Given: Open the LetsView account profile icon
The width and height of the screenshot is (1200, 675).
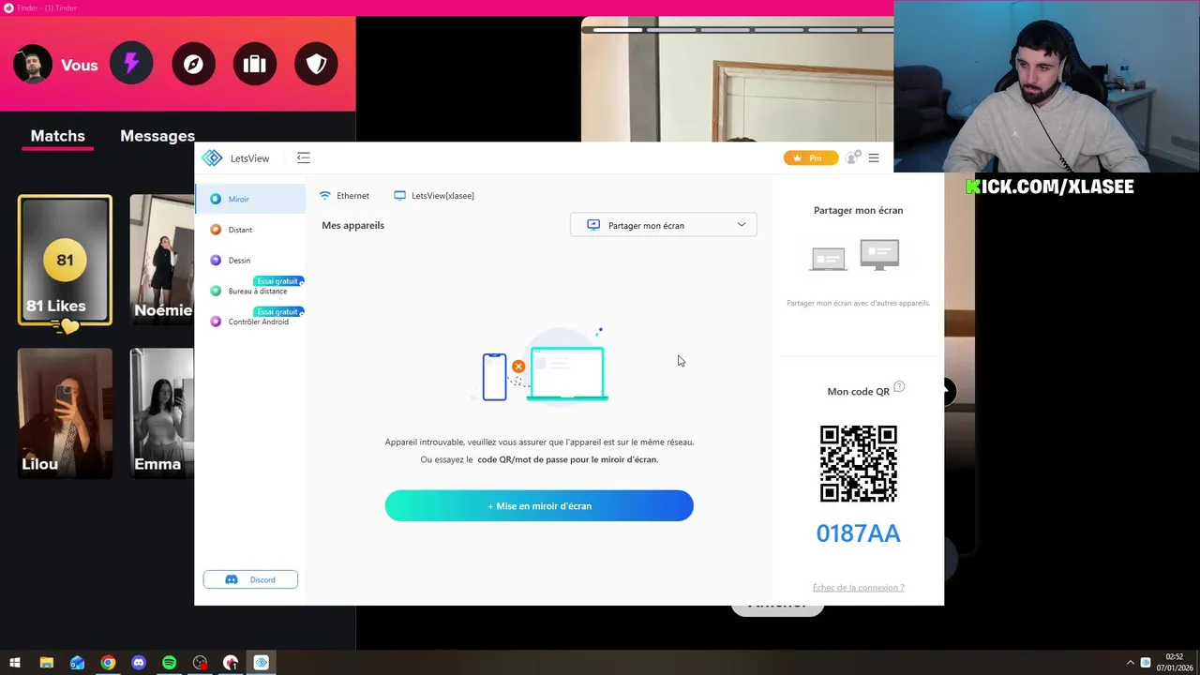Looking at the screenshot, I should coord(852,157).
